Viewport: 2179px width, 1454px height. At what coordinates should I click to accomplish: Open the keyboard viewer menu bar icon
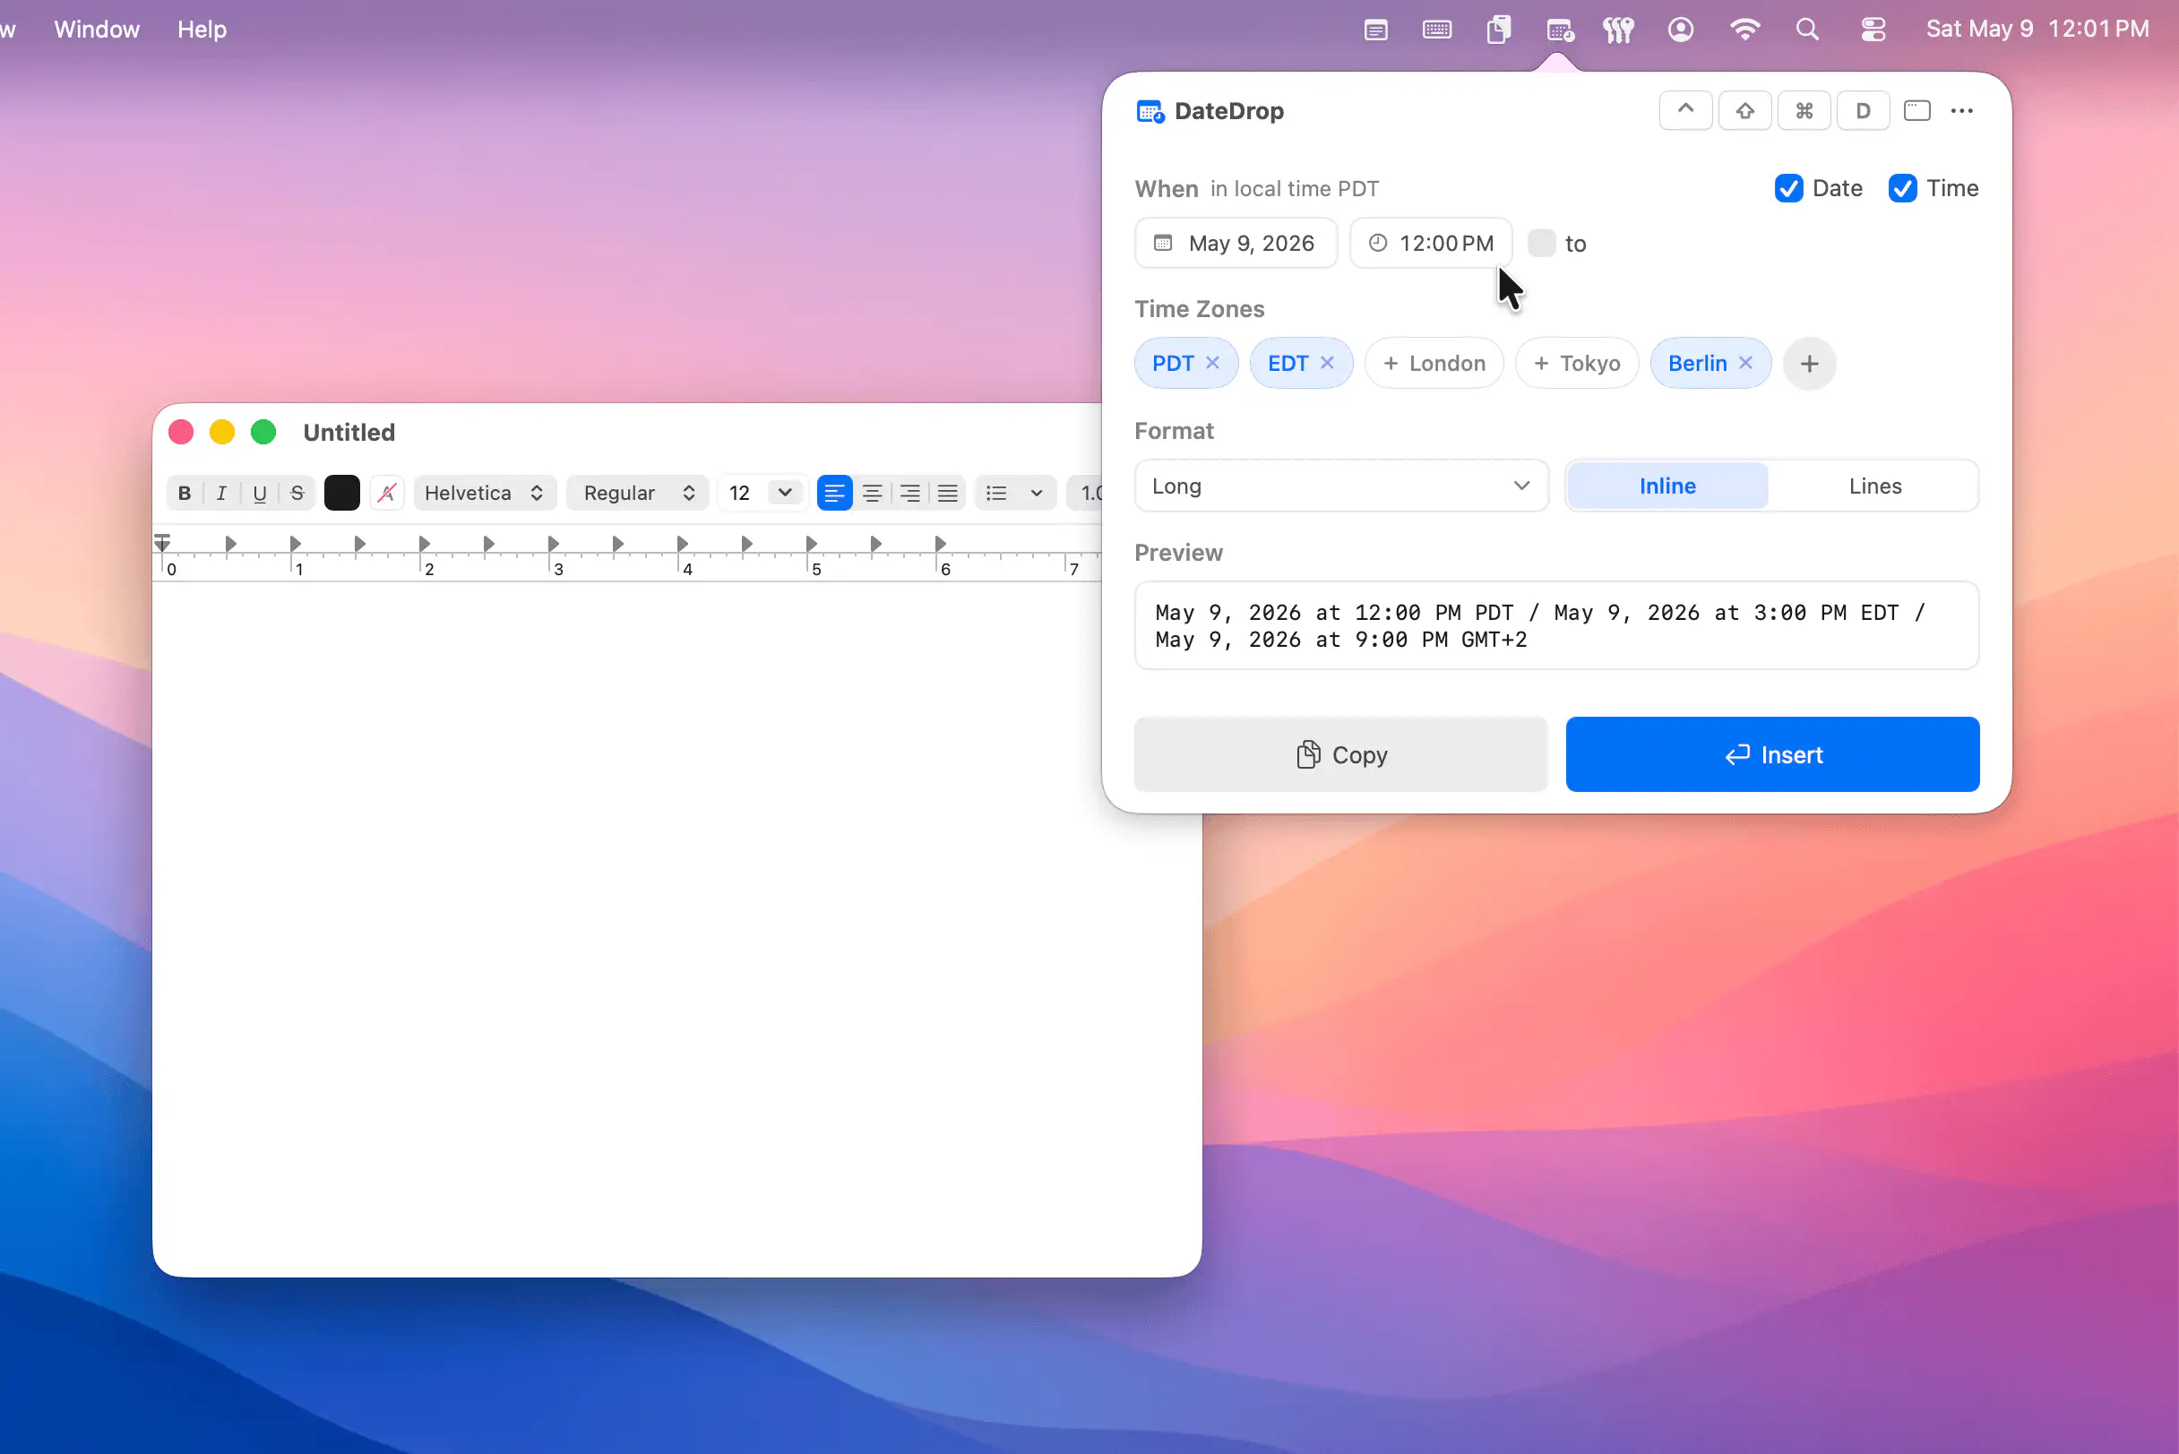(x=1436, y=30)
